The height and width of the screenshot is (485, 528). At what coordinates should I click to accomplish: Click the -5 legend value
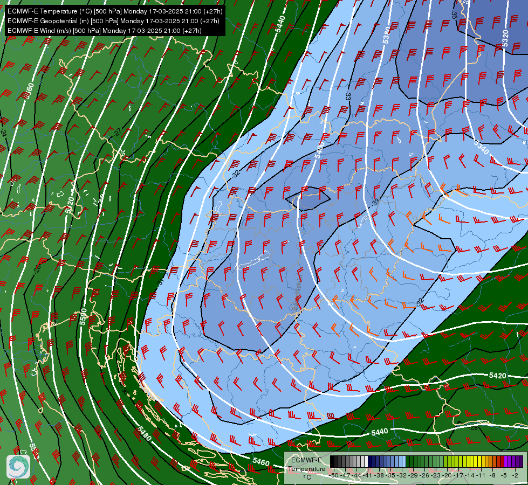tap(504, 476)
